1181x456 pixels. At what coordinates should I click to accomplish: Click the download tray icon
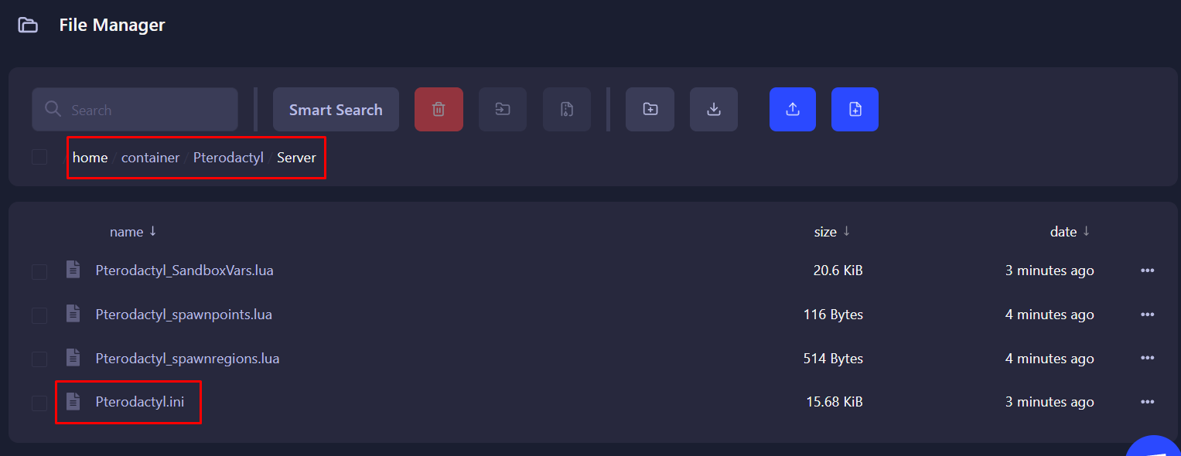tap(714, 110)
